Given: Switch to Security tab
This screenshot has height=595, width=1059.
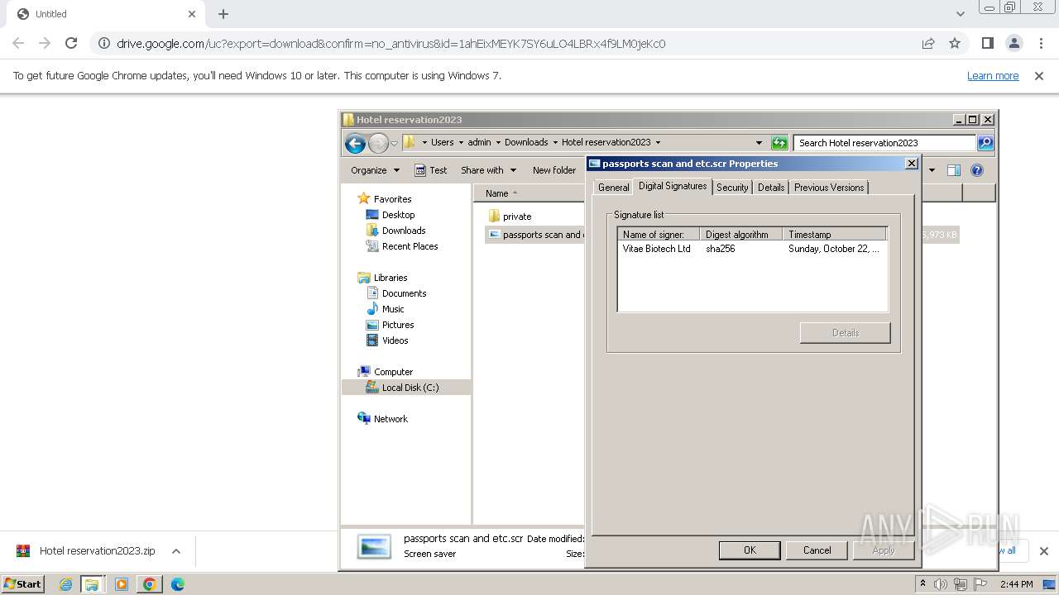Looking at the screenshot, I should (x=732, y=188).
